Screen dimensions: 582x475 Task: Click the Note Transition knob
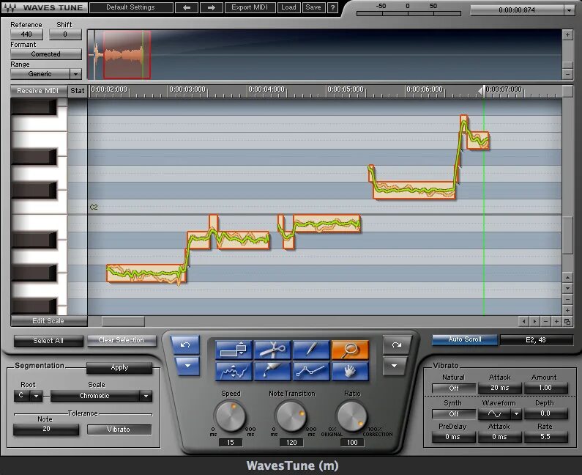291,416
